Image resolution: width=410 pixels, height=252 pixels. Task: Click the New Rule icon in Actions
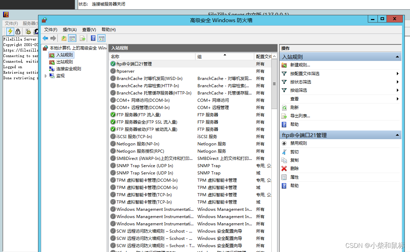click(x=284, y=65)
